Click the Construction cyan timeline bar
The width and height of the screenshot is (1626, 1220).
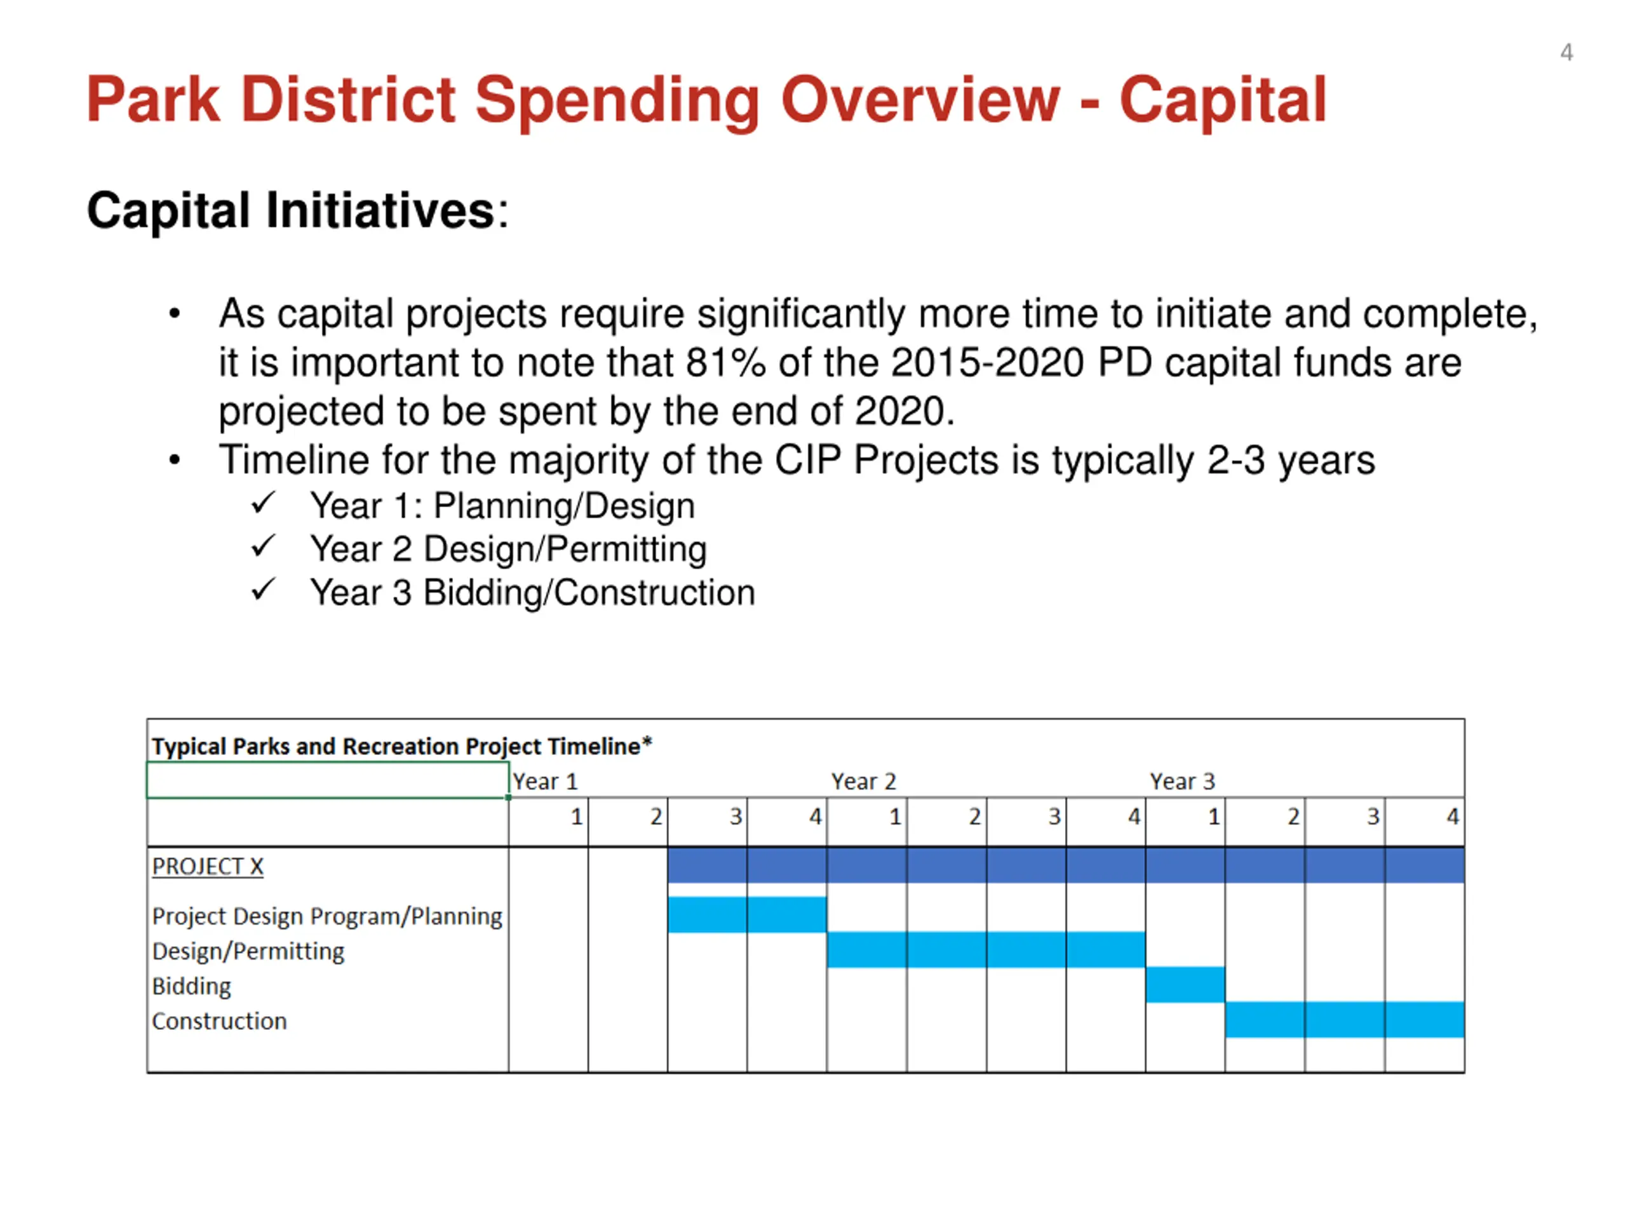tap(1345, 1019)
